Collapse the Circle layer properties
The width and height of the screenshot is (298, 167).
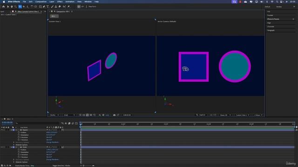11,147
